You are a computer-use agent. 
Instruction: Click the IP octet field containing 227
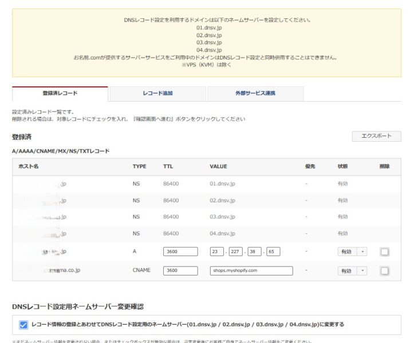[235, 252]
